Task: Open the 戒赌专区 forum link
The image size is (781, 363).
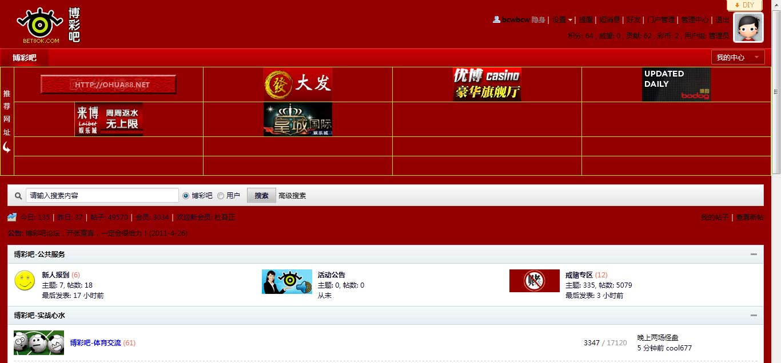Action: pos(579,275)
